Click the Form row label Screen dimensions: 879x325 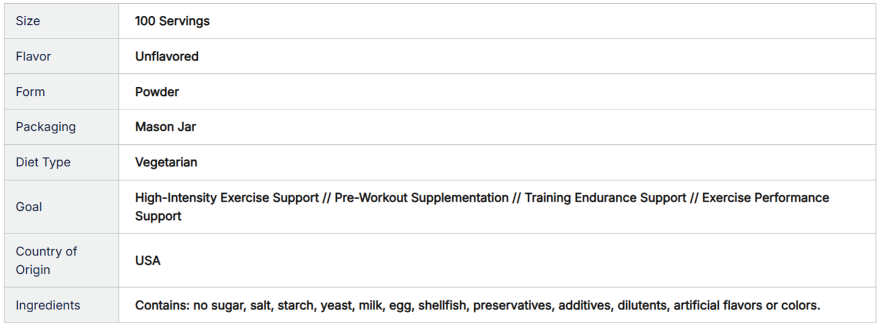[x=30, y=92]
